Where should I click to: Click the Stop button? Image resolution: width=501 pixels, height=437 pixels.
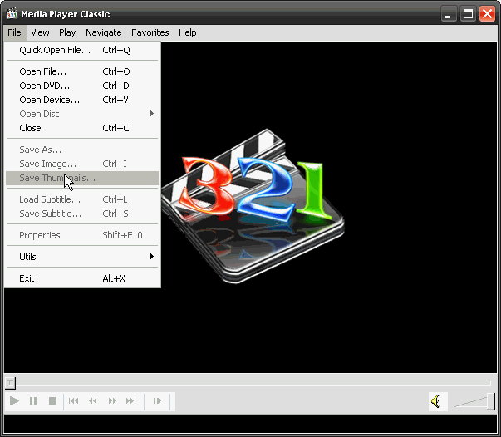[x=52, y=400]
